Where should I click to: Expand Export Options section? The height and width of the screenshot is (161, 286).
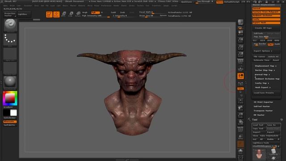click(x=266, y=51)
